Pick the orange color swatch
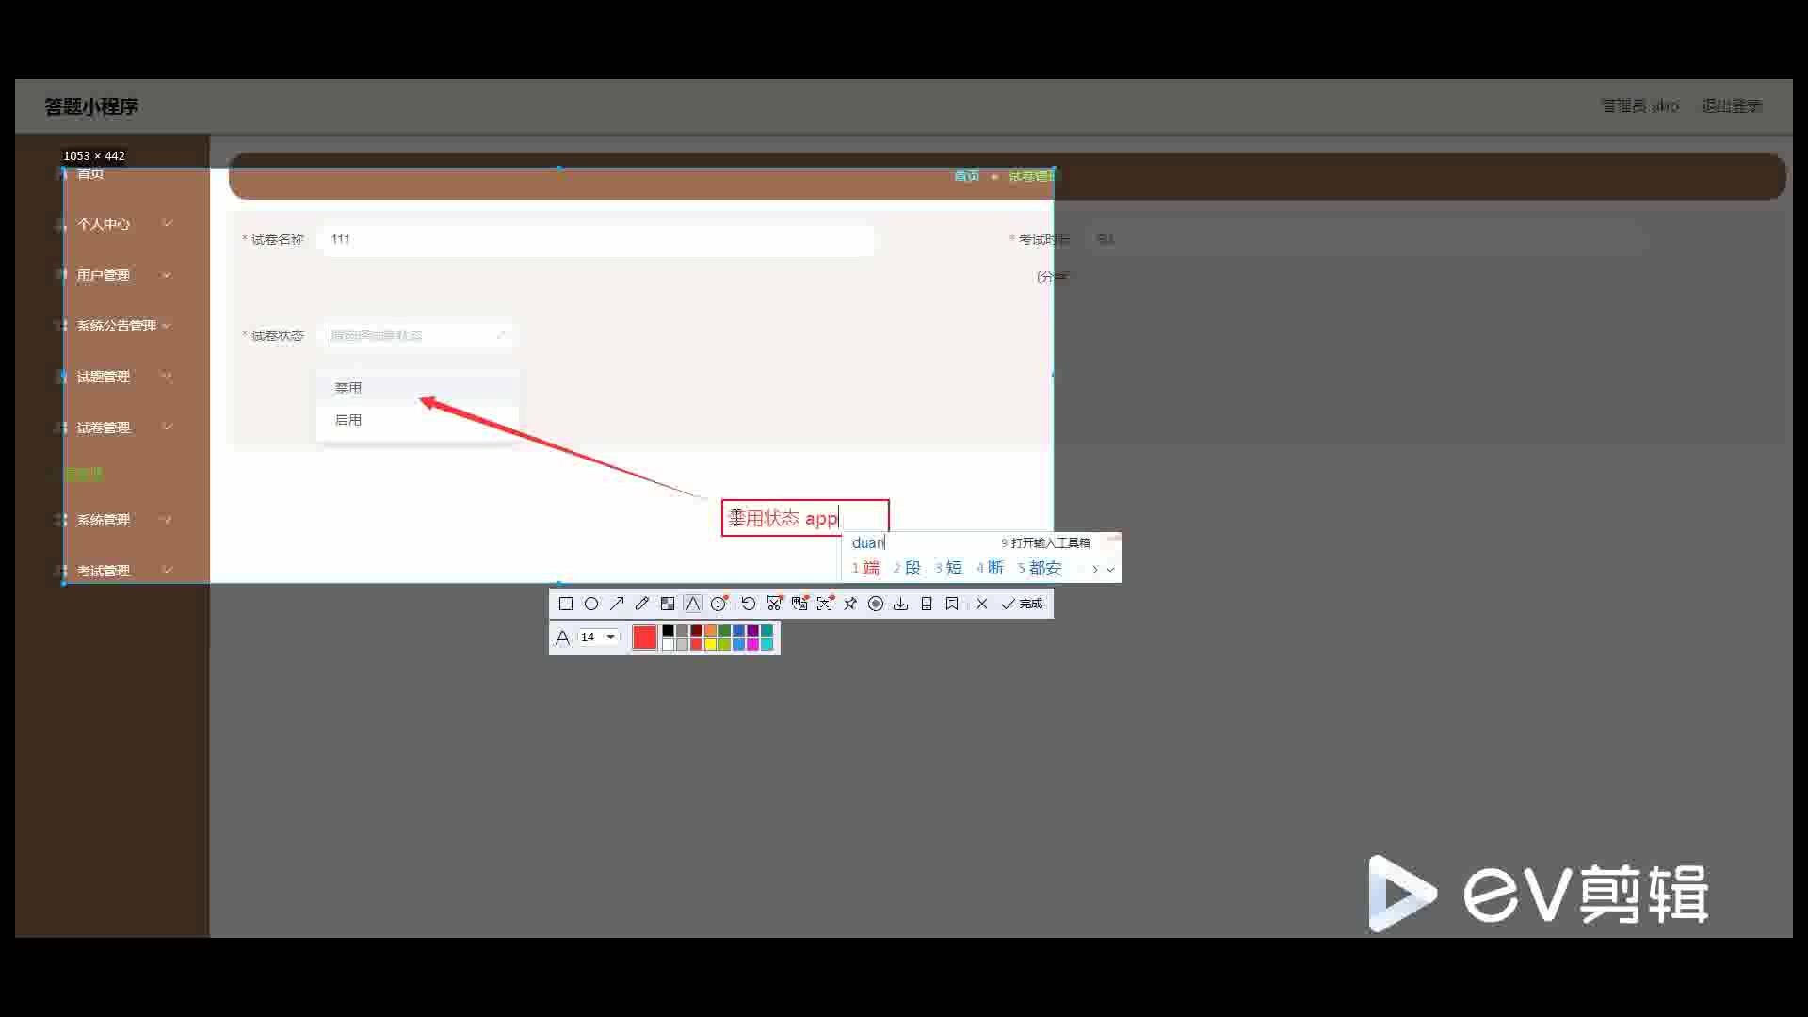The image size is (1808, 1017). [x=710, y=631]
